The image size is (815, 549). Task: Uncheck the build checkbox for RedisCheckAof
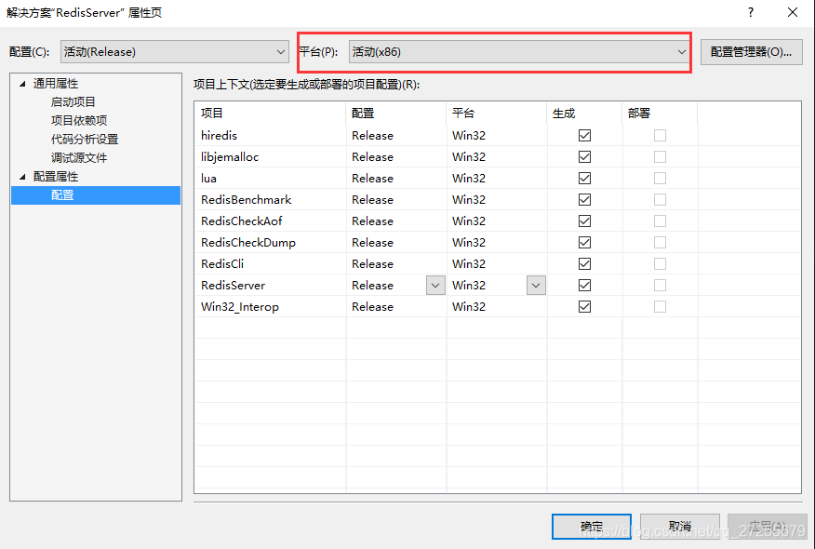pyautogui.click(x=584, y=221)
